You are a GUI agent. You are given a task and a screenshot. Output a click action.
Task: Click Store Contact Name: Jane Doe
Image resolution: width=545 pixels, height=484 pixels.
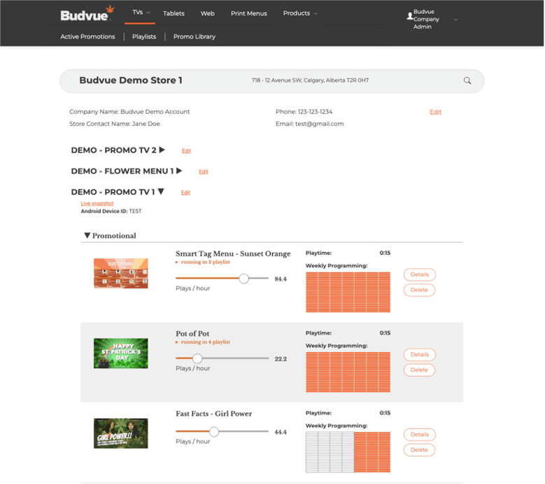[115, 124]
